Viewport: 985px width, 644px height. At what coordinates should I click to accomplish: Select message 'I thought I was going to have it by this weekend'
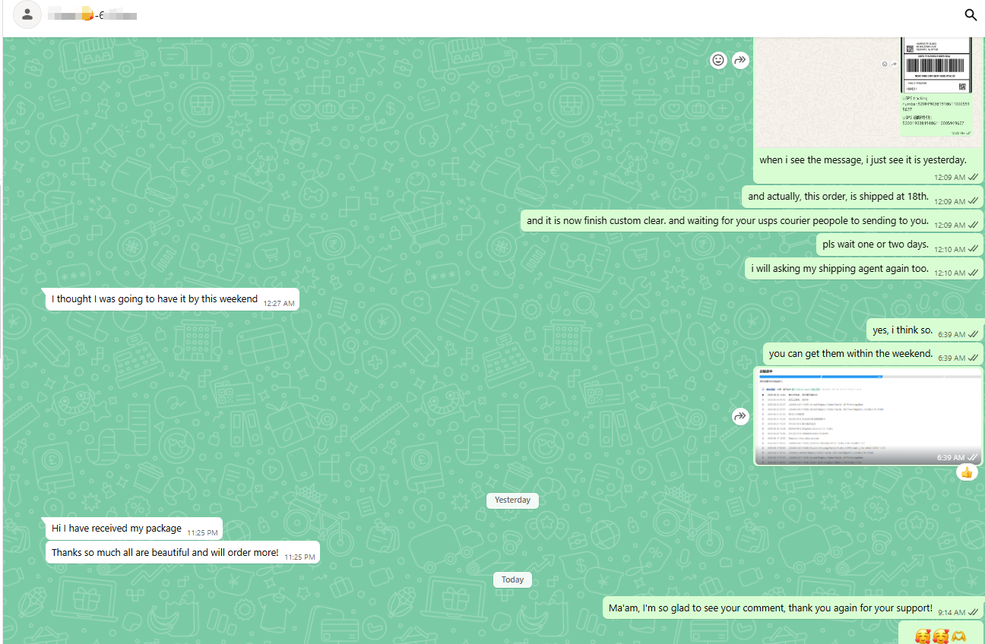point(173,299)
